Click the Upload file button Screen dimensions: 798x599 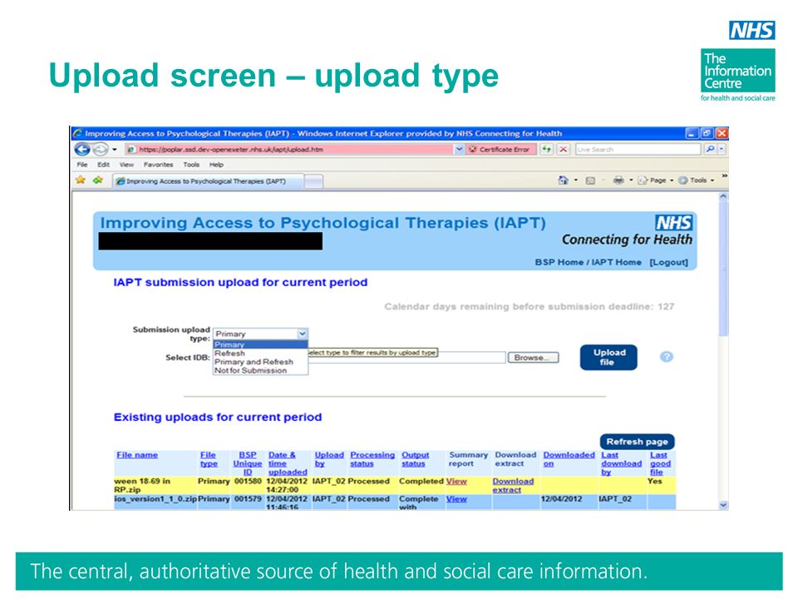608,357
